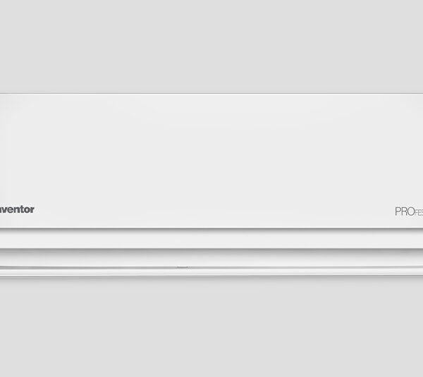Viewport: 423px width, 377px height.
Task: Click the thin bottom flap of the unit
Action: (x=211, y=271)
